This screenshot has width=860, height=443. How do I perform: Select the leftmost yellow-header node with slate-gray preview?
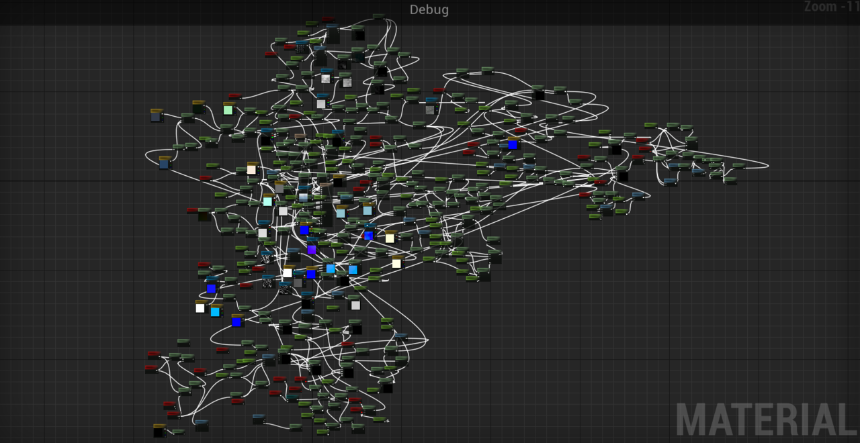(157, 115)
